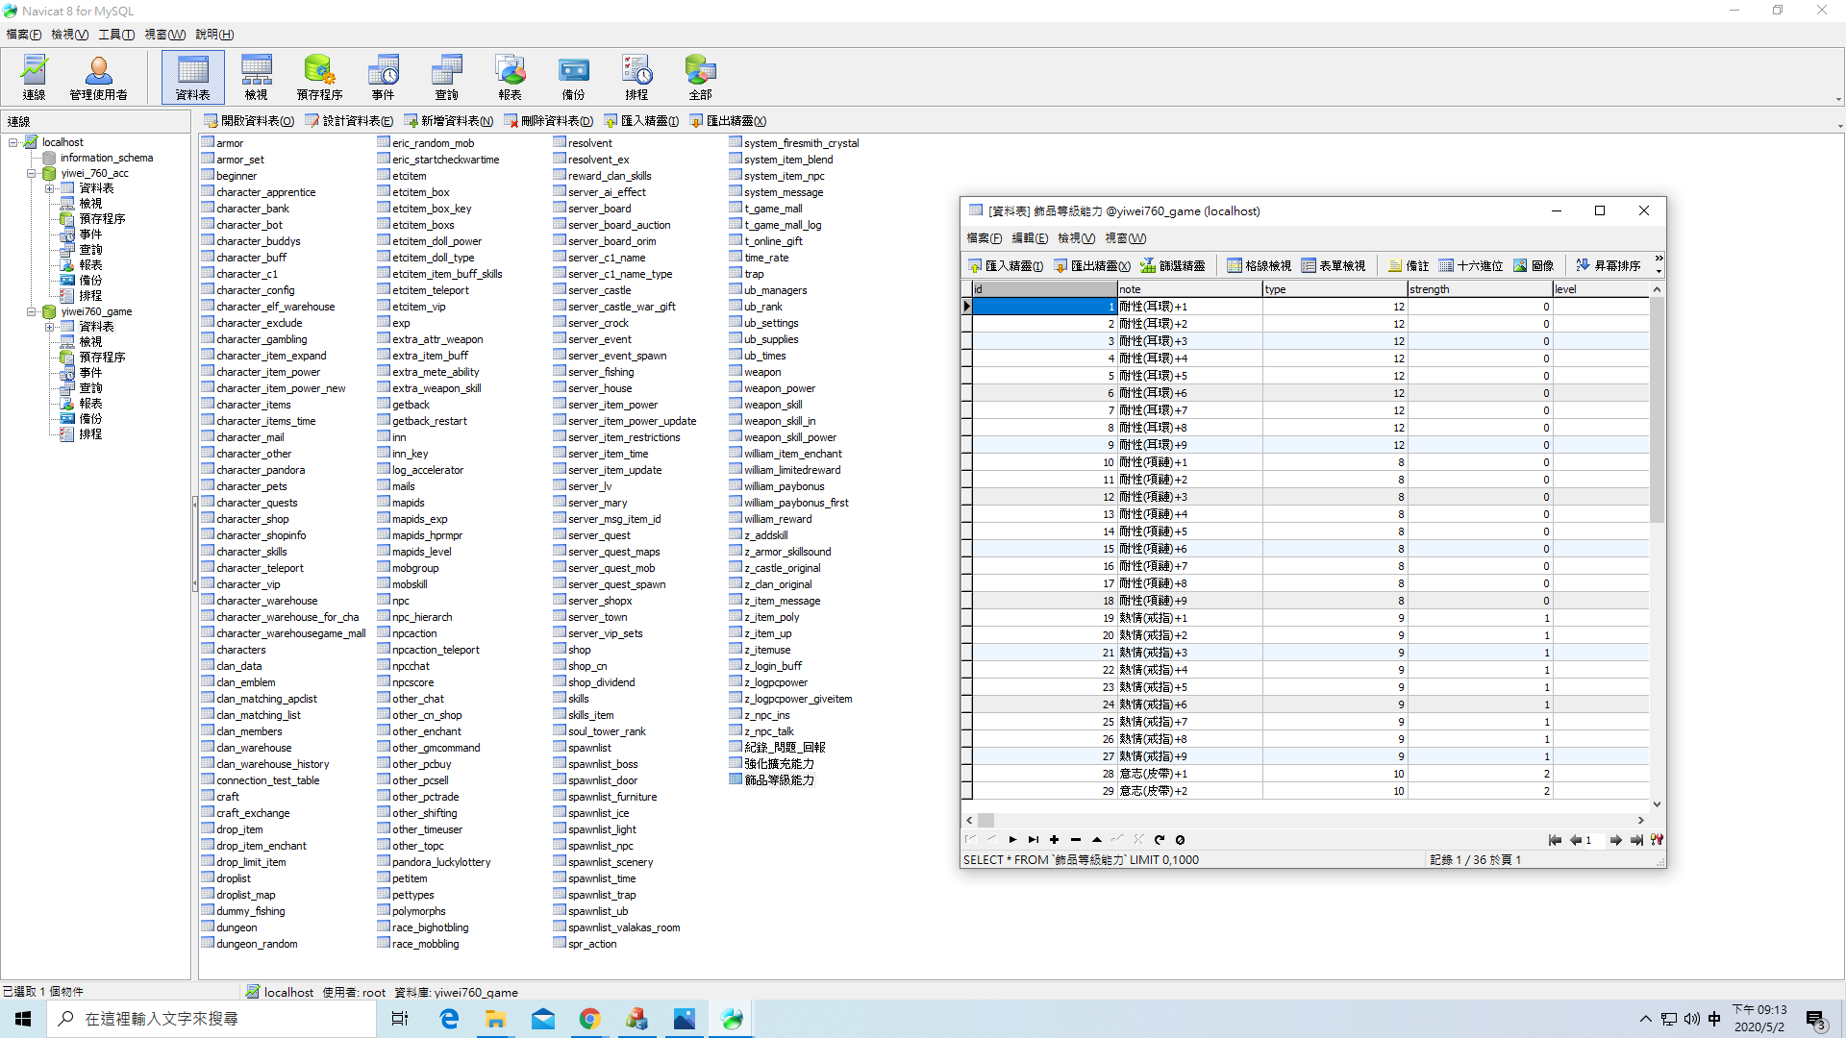Expand 資料表 under yiwei_760_acc

(50, 189)
